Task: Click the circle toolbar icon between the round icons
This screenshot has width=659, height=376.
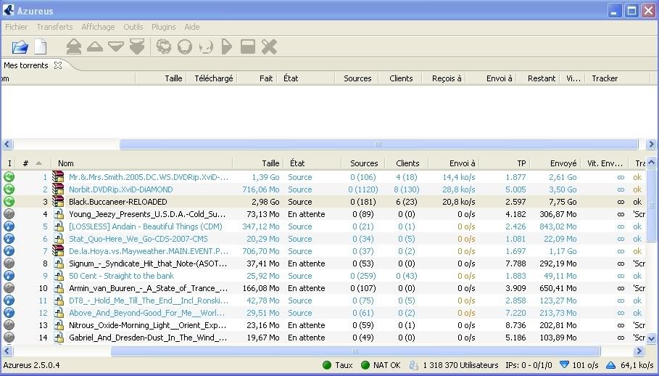Action: [x=184, y=46]
